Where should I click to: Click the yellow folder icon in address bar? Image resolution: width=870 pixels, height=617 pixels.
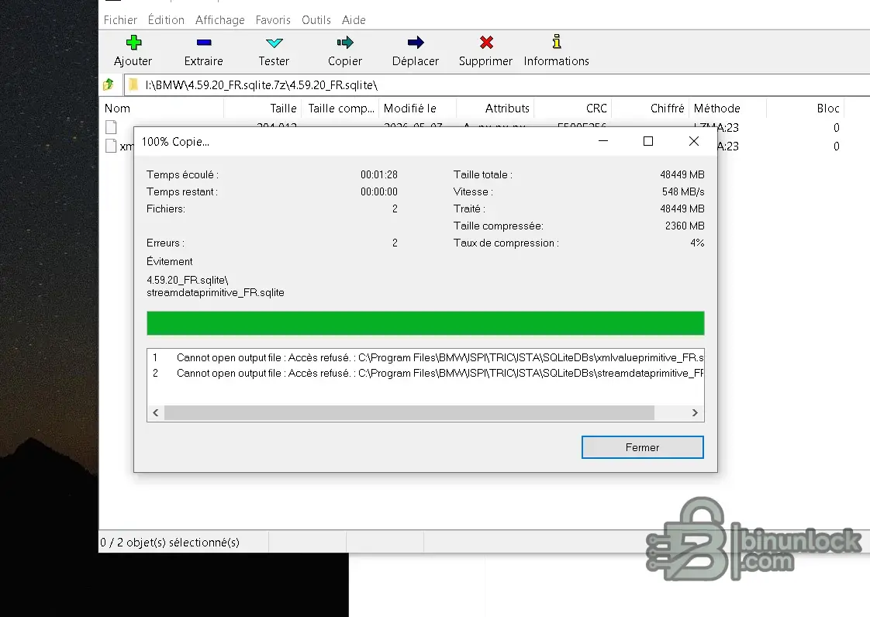(133, 85)
